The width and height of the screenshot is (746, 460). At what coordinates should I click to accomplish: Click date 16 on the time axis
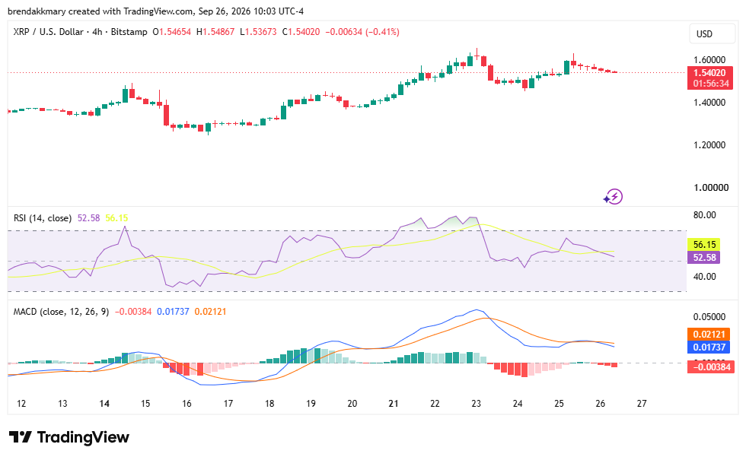point(186,404)
